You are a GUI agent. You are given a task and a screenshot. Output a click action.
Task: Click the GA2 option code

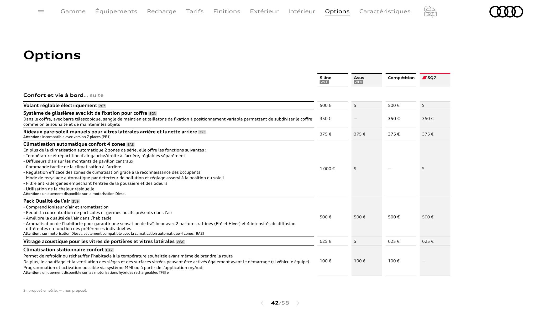109,250
